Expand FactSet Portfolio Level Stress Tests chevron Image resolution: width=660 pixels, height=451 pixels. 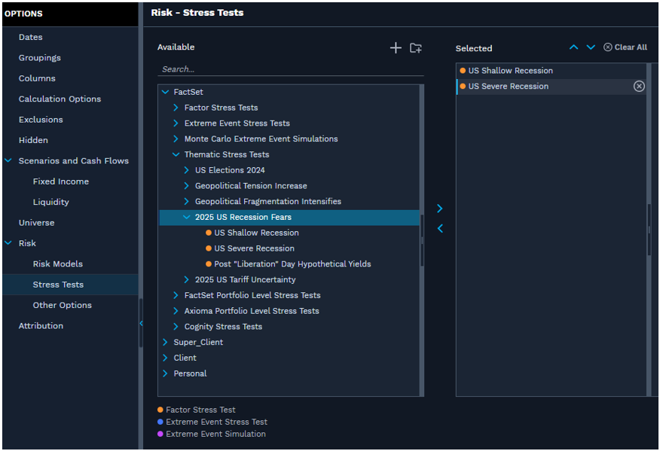click(x=176, y=295)
